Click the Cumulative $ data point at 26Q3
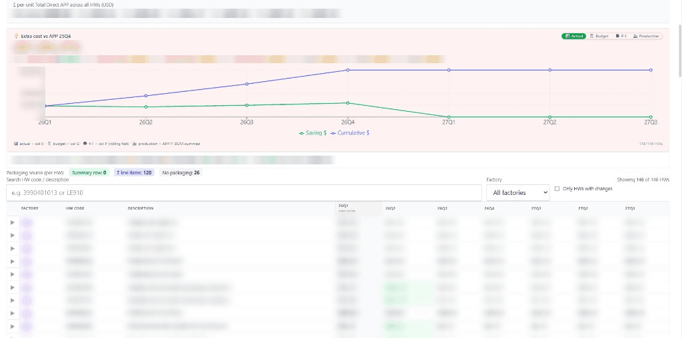682x338 pixels. click(246, 84)
